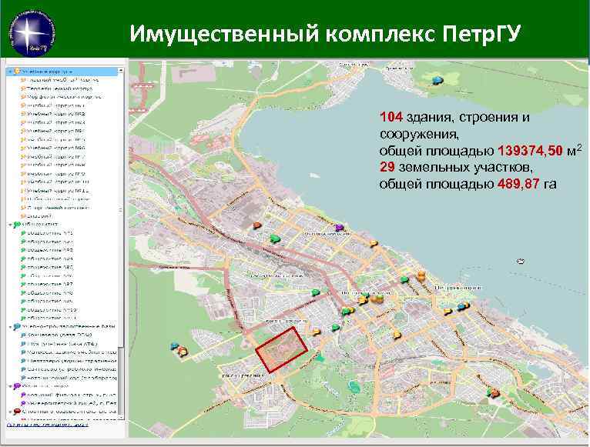Select the Шелтозеро base tree item
Screen dimensions: 590x447
coord(69,361)
